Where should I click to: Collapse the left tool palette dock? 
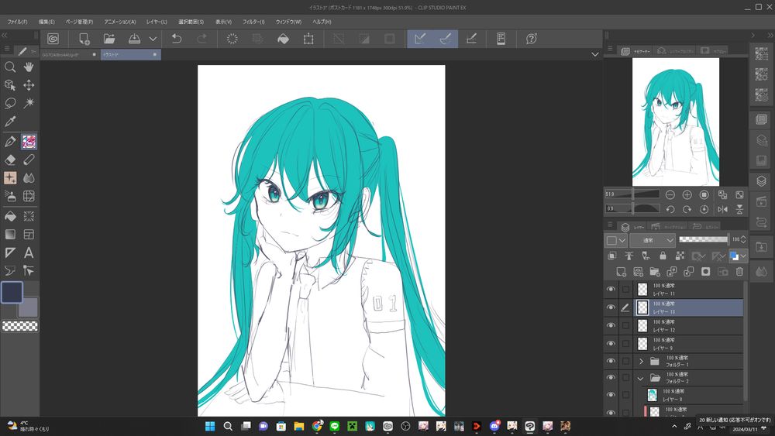point(5,35)
